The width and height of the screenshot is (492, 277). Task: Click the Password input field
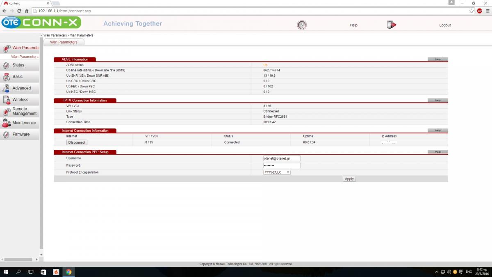click(282, 165)
